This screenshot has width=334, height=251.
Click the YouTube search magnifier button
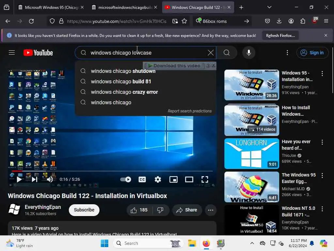(x=227, y=53)
